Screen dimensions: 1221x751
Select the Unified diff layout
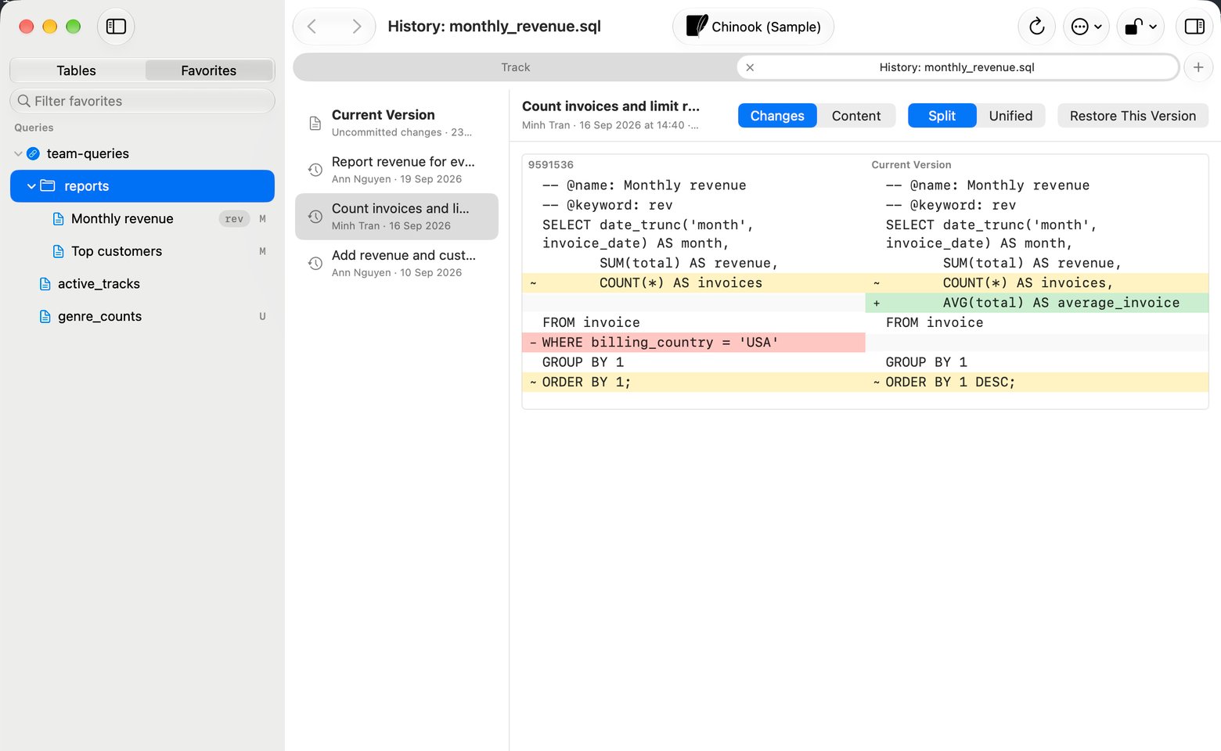pos(1010,116)
